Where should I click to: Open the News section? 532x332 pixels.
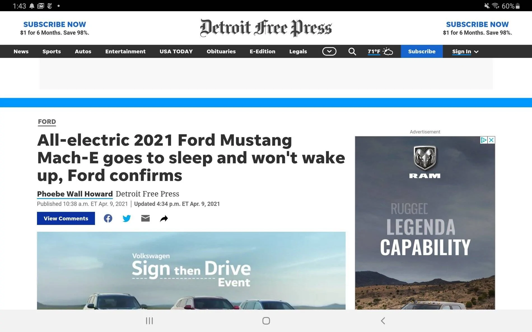point(21,51)
